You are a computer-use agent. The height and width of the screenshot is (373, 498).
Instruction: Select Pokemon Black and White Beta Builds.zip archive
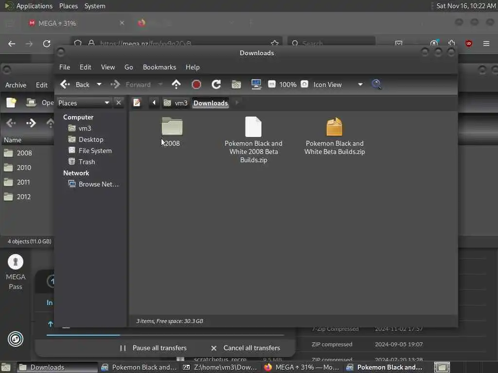point(335,136)
